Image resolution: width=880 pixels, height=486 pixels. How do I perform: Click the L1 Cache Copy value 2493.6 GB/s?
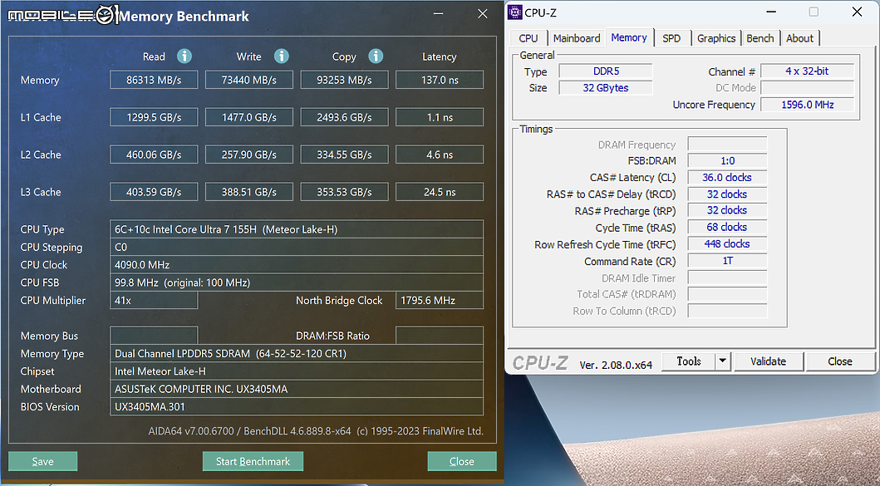pyautogui.click(x=345, y=117)
